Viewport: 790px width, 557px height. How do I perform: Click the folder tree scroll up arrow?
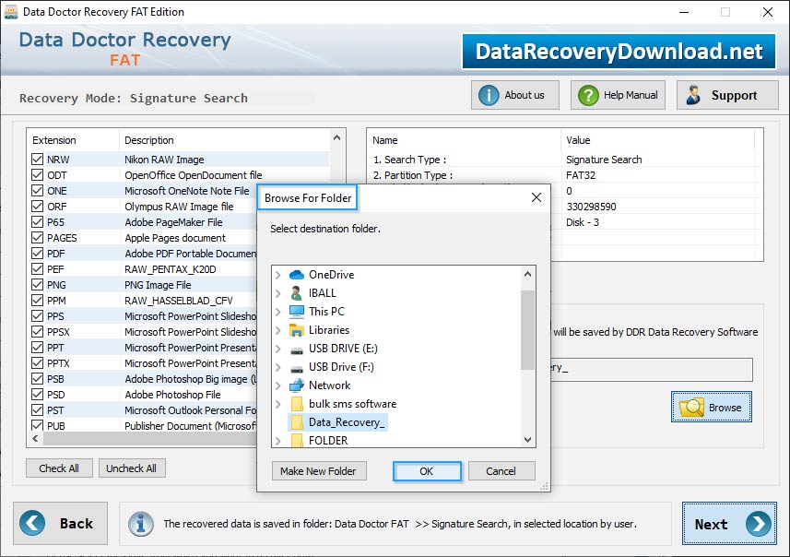[527, 274]
